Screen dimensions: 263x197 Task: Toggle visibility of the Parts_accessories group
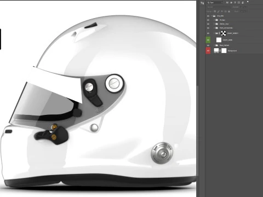[208, 28]
